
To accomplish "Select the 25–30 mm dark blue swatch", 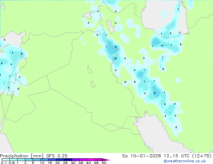I will [68, 160].
